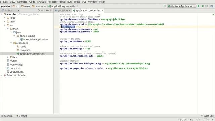Collapse the java folder

[11, 32]
